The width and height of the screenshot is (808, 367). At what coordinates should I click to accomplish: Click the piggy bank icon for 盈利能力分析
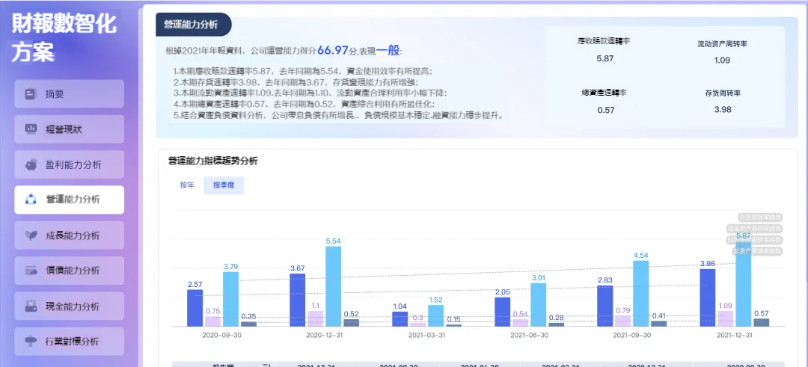coord(31,164)
